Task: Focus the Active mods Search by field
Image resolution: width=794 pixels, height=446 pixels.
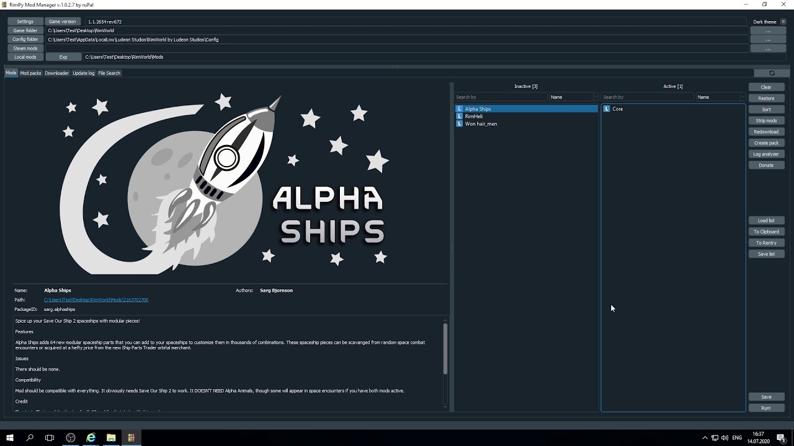Action: point(648,97)
